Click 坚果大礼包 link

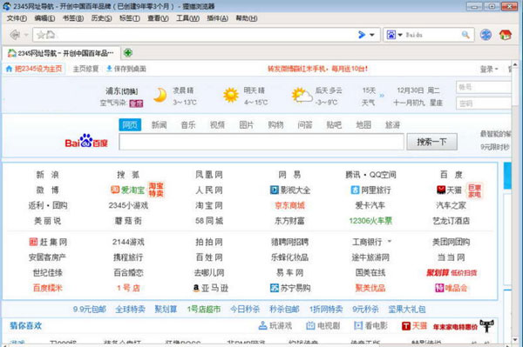pyautogui.click(x=406, y=310)
